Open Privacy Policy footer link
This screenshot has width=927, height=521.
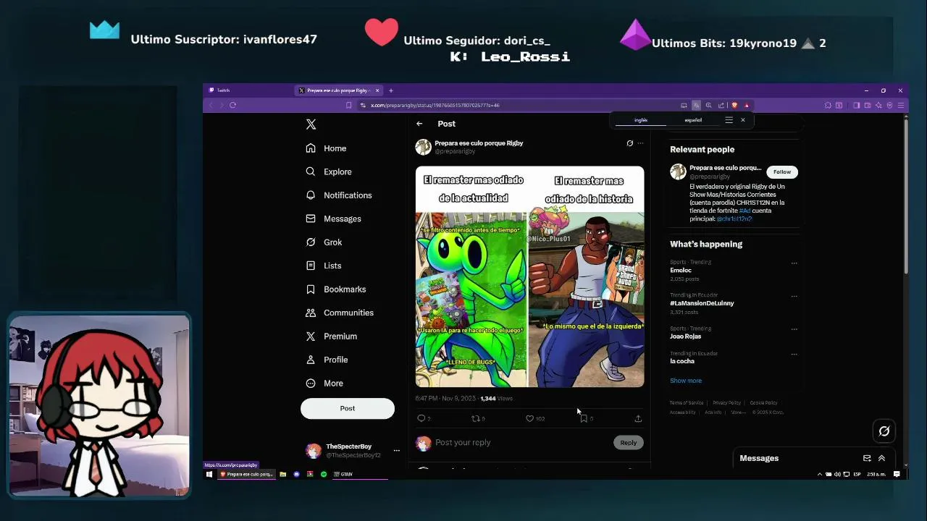[726, 403]
